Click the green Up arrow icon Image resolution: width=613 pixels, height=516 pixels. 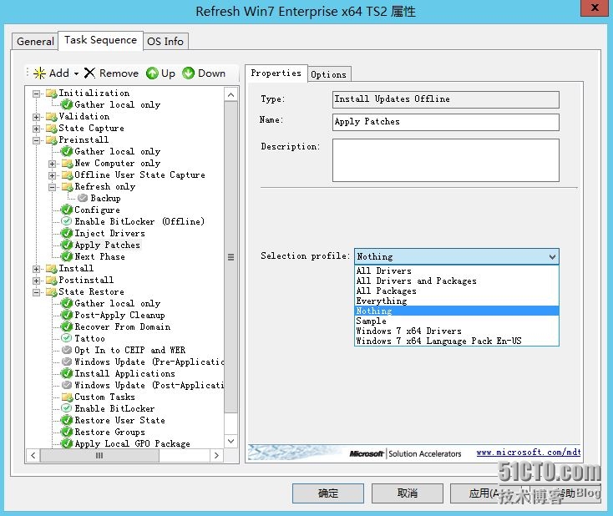click(152, 73)
